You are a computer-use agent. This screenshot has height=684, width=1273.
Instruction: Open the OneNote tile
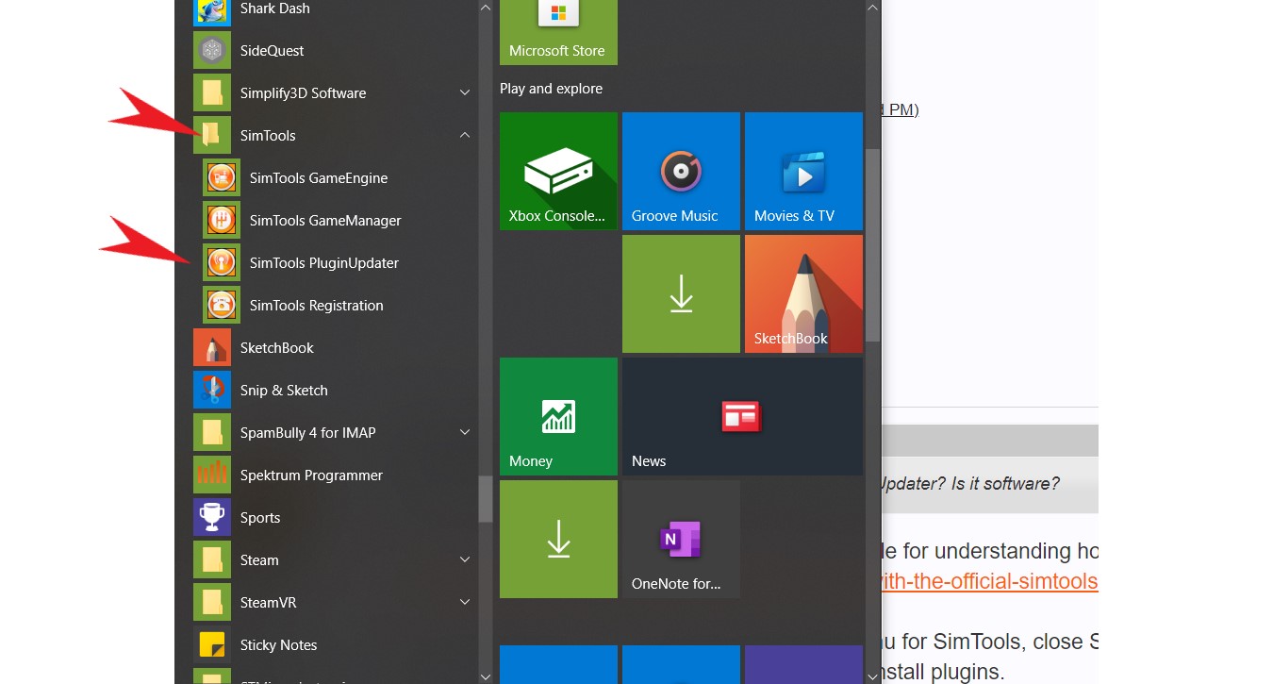click(x=681, y=539)
